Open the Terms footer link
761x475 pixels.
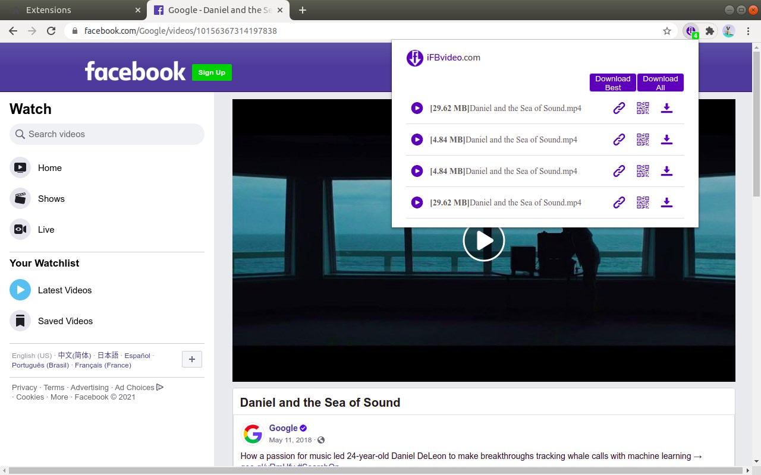coord(54,387)
